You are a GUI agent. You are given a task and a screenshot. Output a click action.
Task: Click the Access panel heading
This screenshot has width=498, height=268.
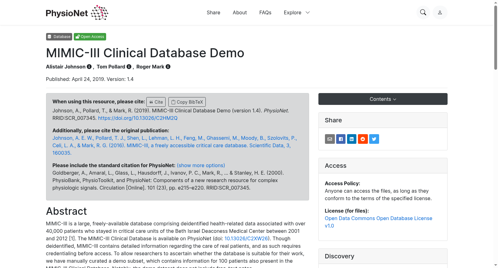point(336,166)
